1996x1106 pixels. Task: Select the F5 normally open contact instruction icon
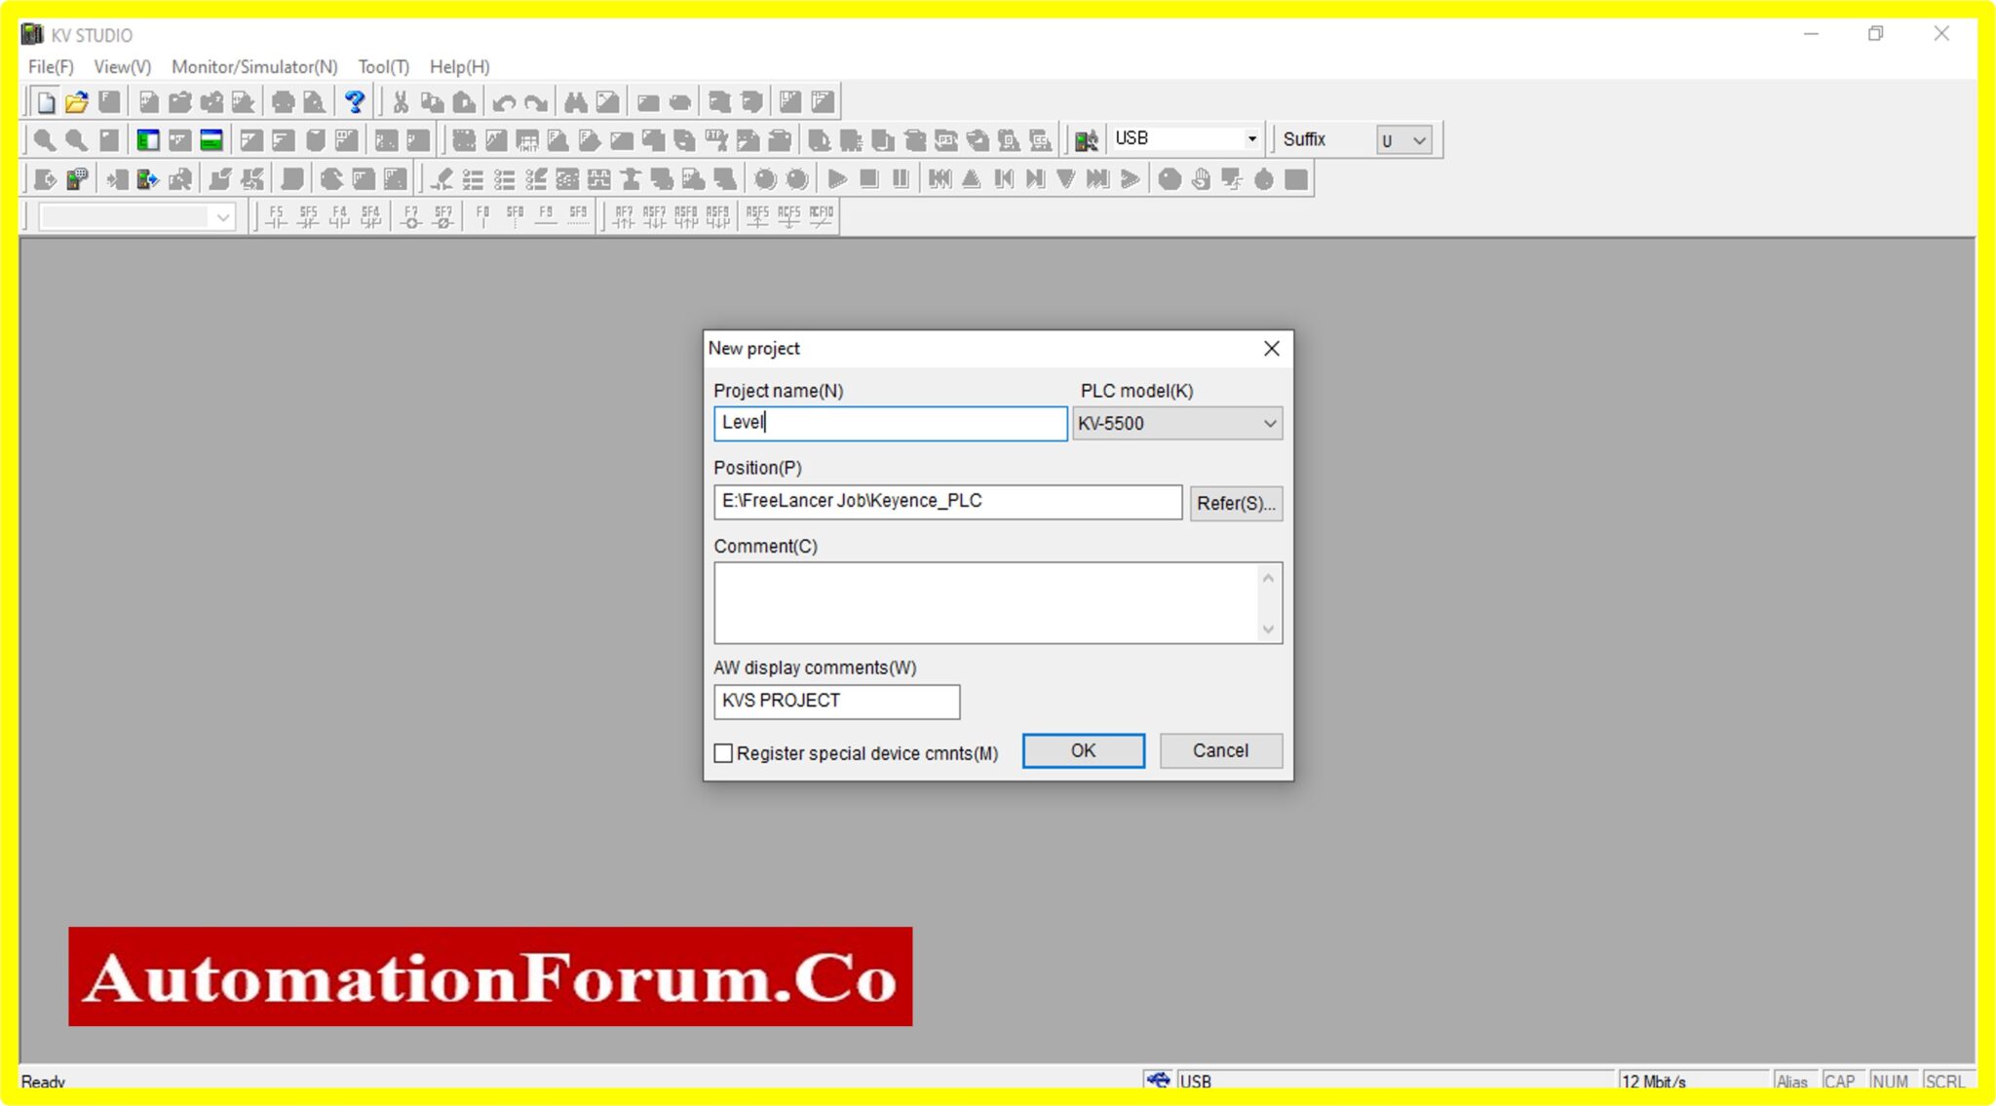[x=277, y=216]
